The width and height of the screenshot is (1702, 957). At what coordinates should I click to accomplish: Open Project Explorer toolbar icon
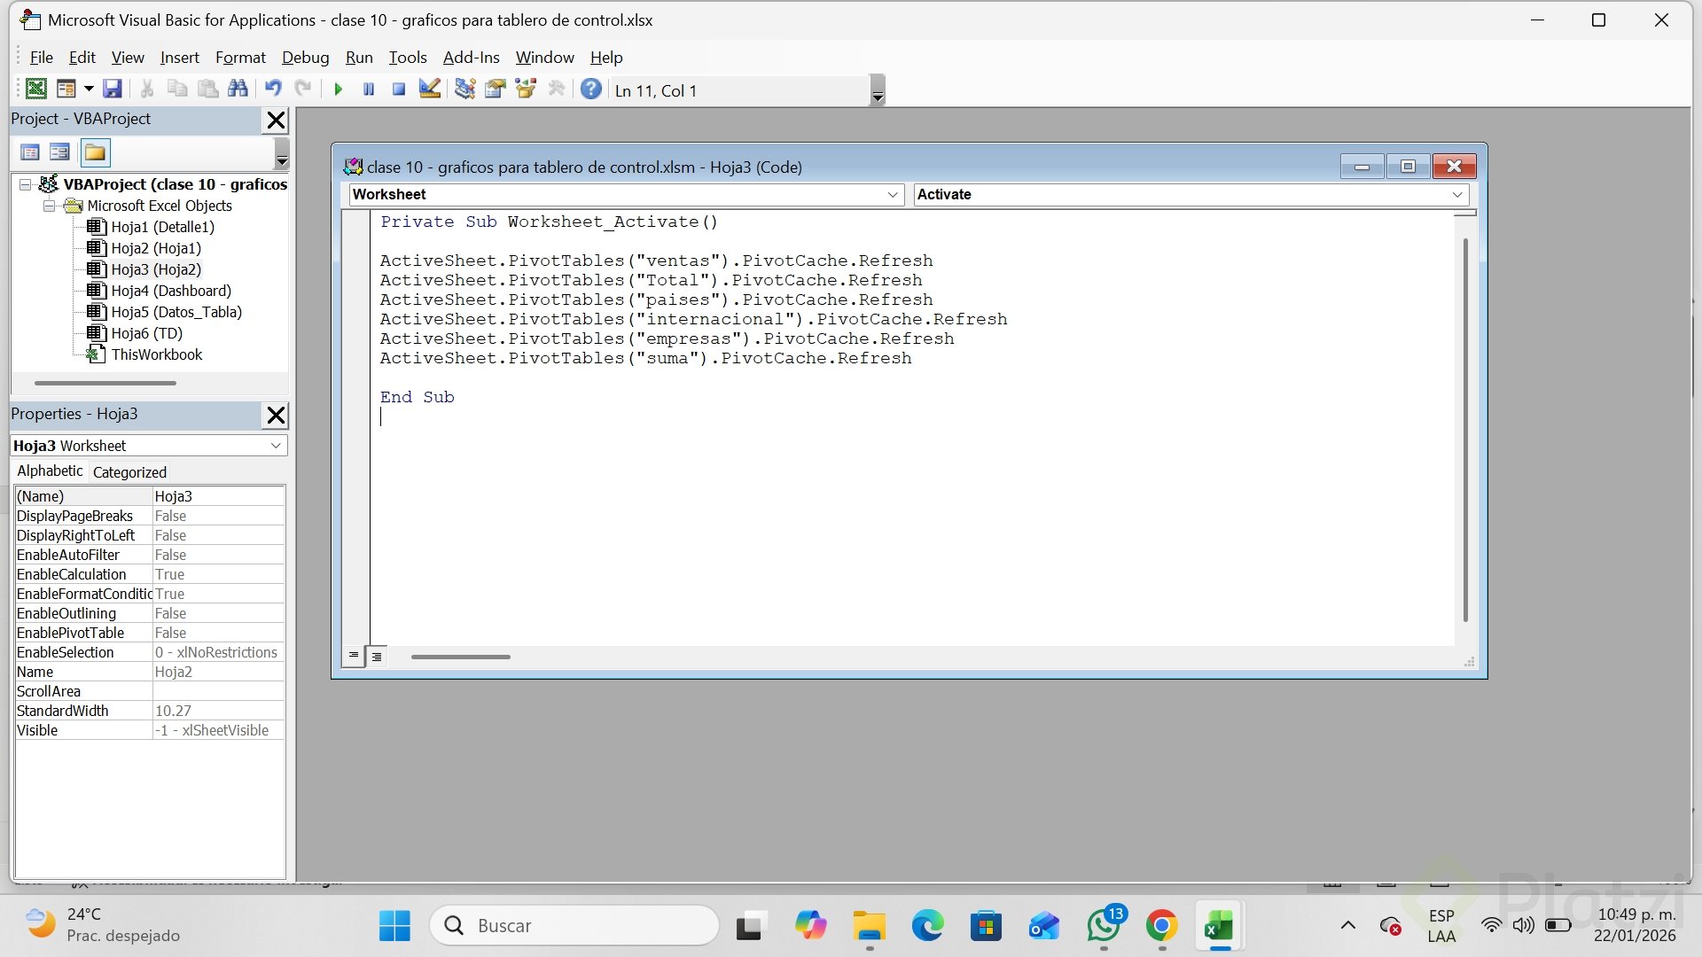(465, 89)
